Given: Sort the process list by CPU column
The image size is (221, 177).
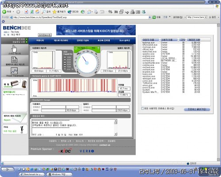Looking at the screenshot, I should click(x=183, y=40).
